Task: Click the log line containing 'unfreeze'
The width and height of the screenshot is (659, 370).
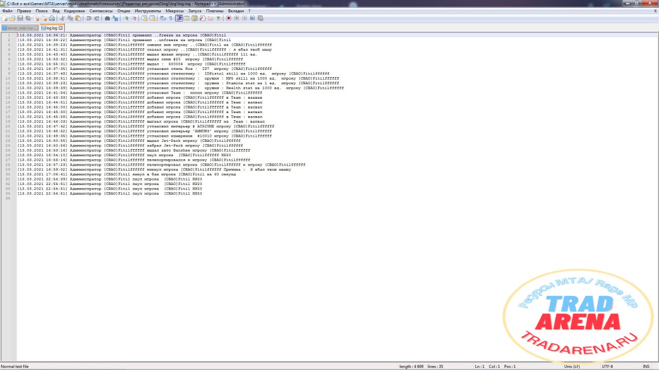Action: [x=124, y=40]
